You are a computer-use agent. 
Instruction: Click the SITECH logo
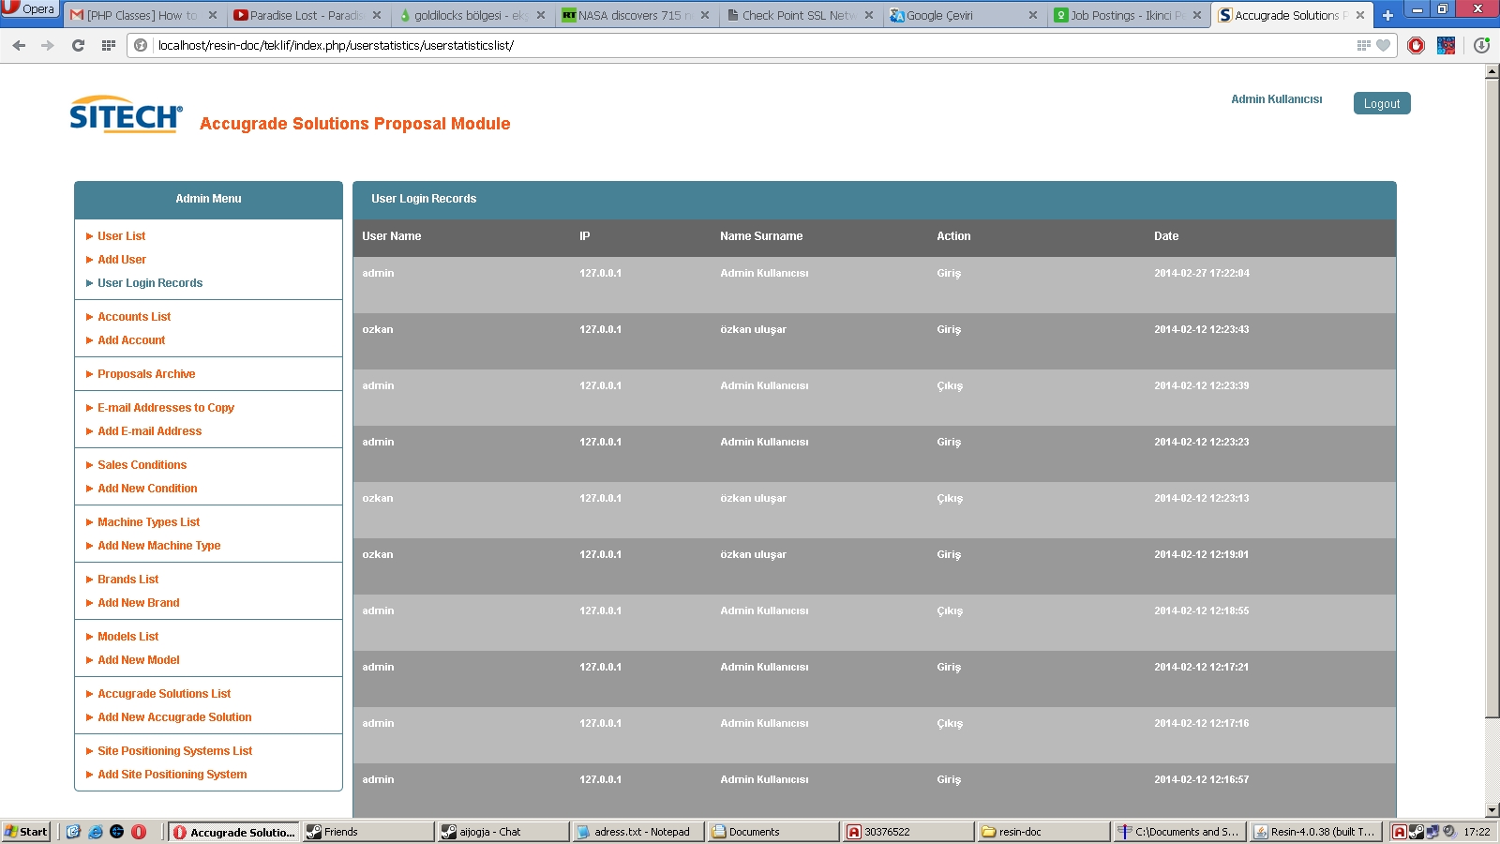tap(126, 114)
